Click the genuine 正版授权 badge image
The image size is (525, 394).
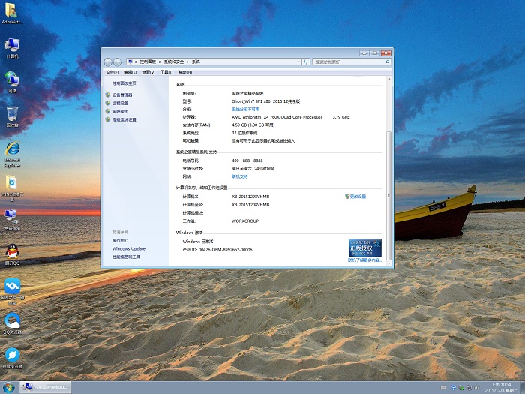coord(365,248)
